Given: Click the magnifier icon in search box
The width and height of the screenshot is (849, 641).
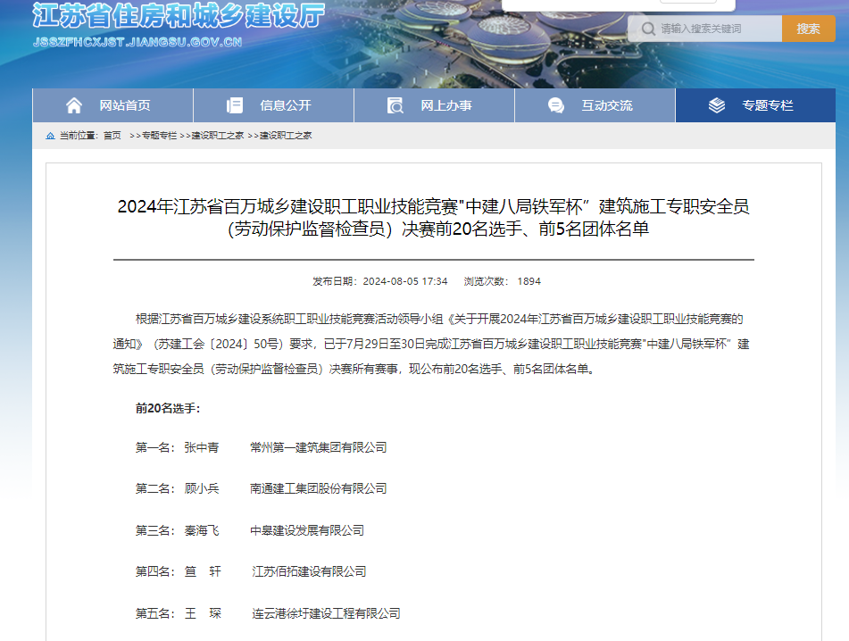Looking at the screenshot, I should click(648, 29).
